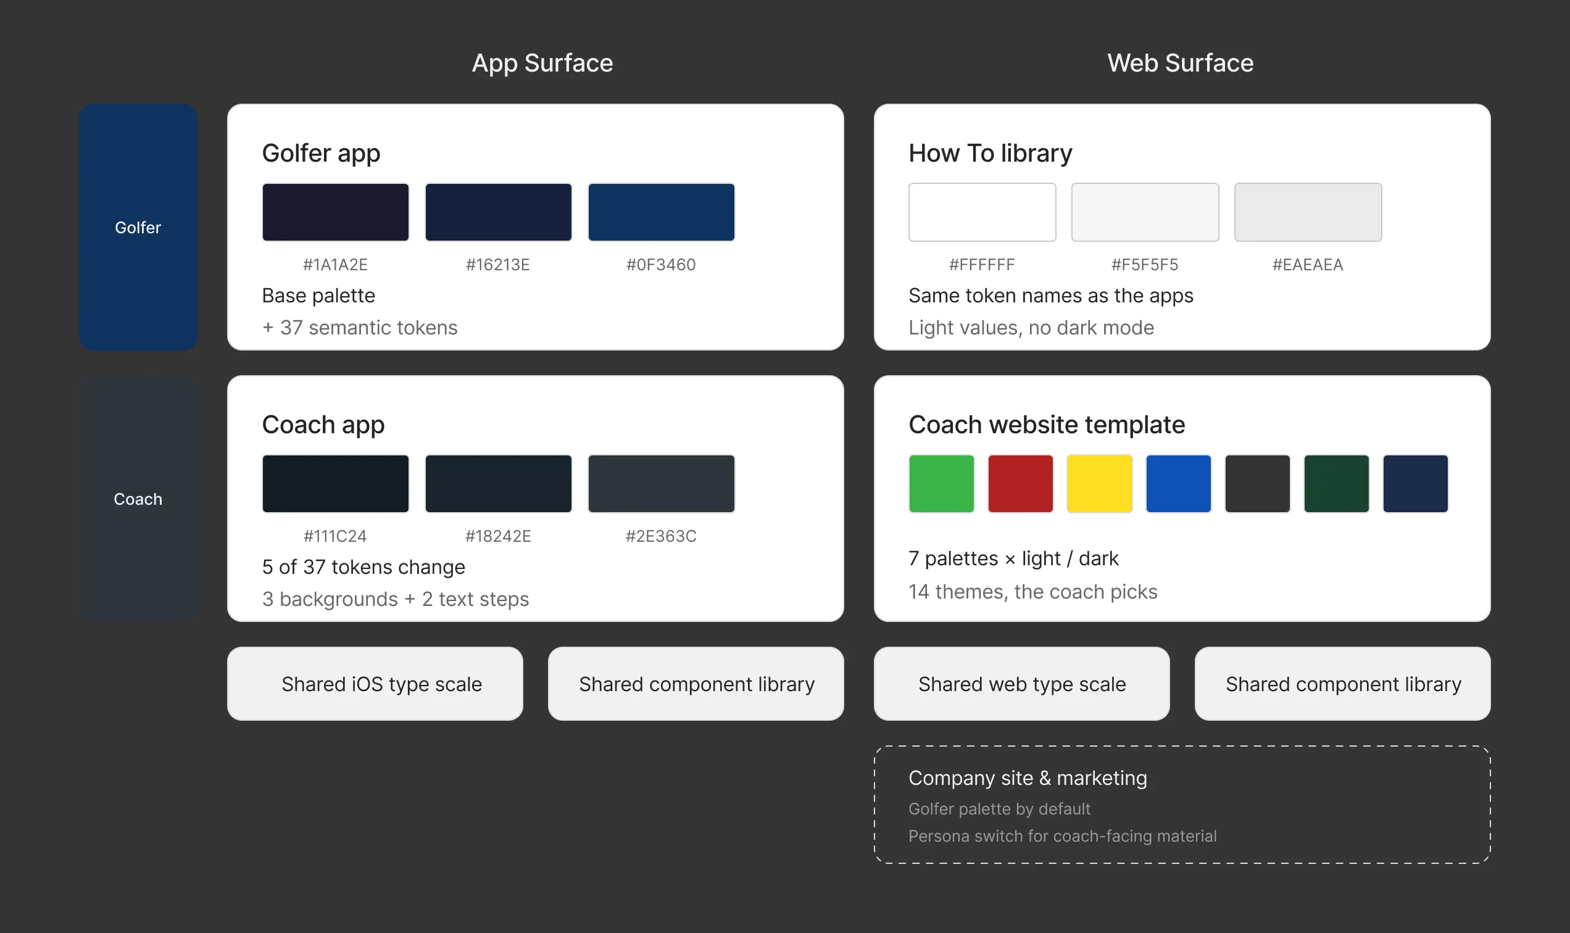Image resolution: width=1570 pixels, height=933 pixels.
Task: Click the #2E363C swatch
Action: [661, 484]
